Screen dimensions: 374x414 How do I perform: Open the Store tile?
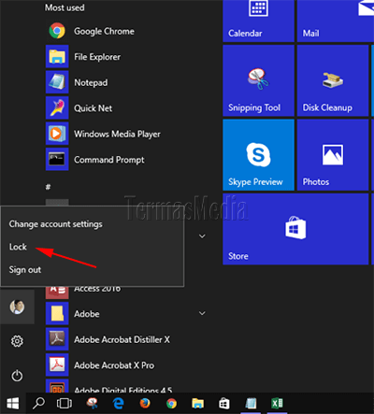pos(295,229)
